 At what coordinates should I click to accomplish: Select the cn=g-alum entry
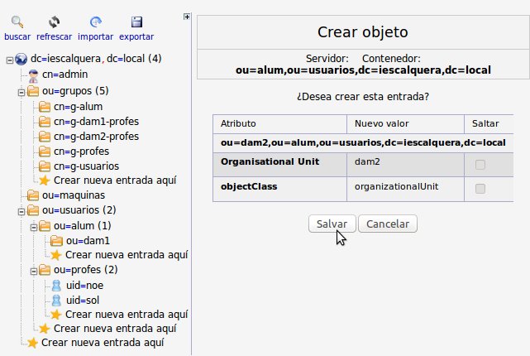pyautogui.click(x=78, y=107)
